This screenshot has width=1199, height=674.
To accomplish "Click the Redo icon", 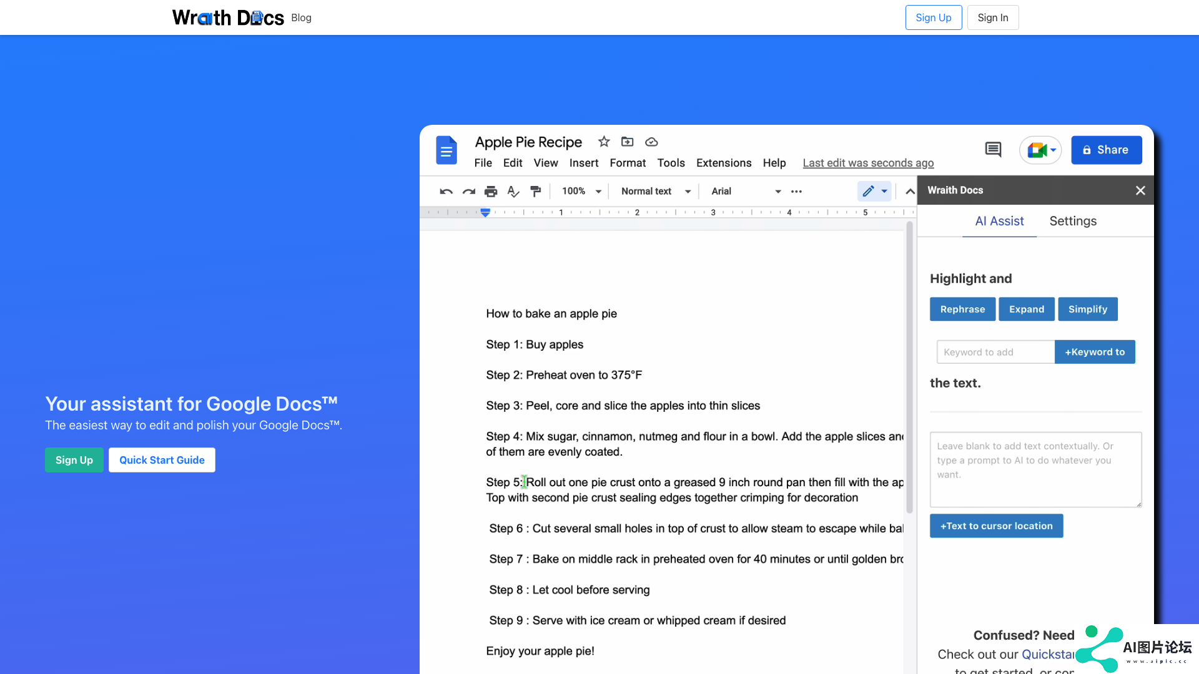I will [x=468, y=192].
